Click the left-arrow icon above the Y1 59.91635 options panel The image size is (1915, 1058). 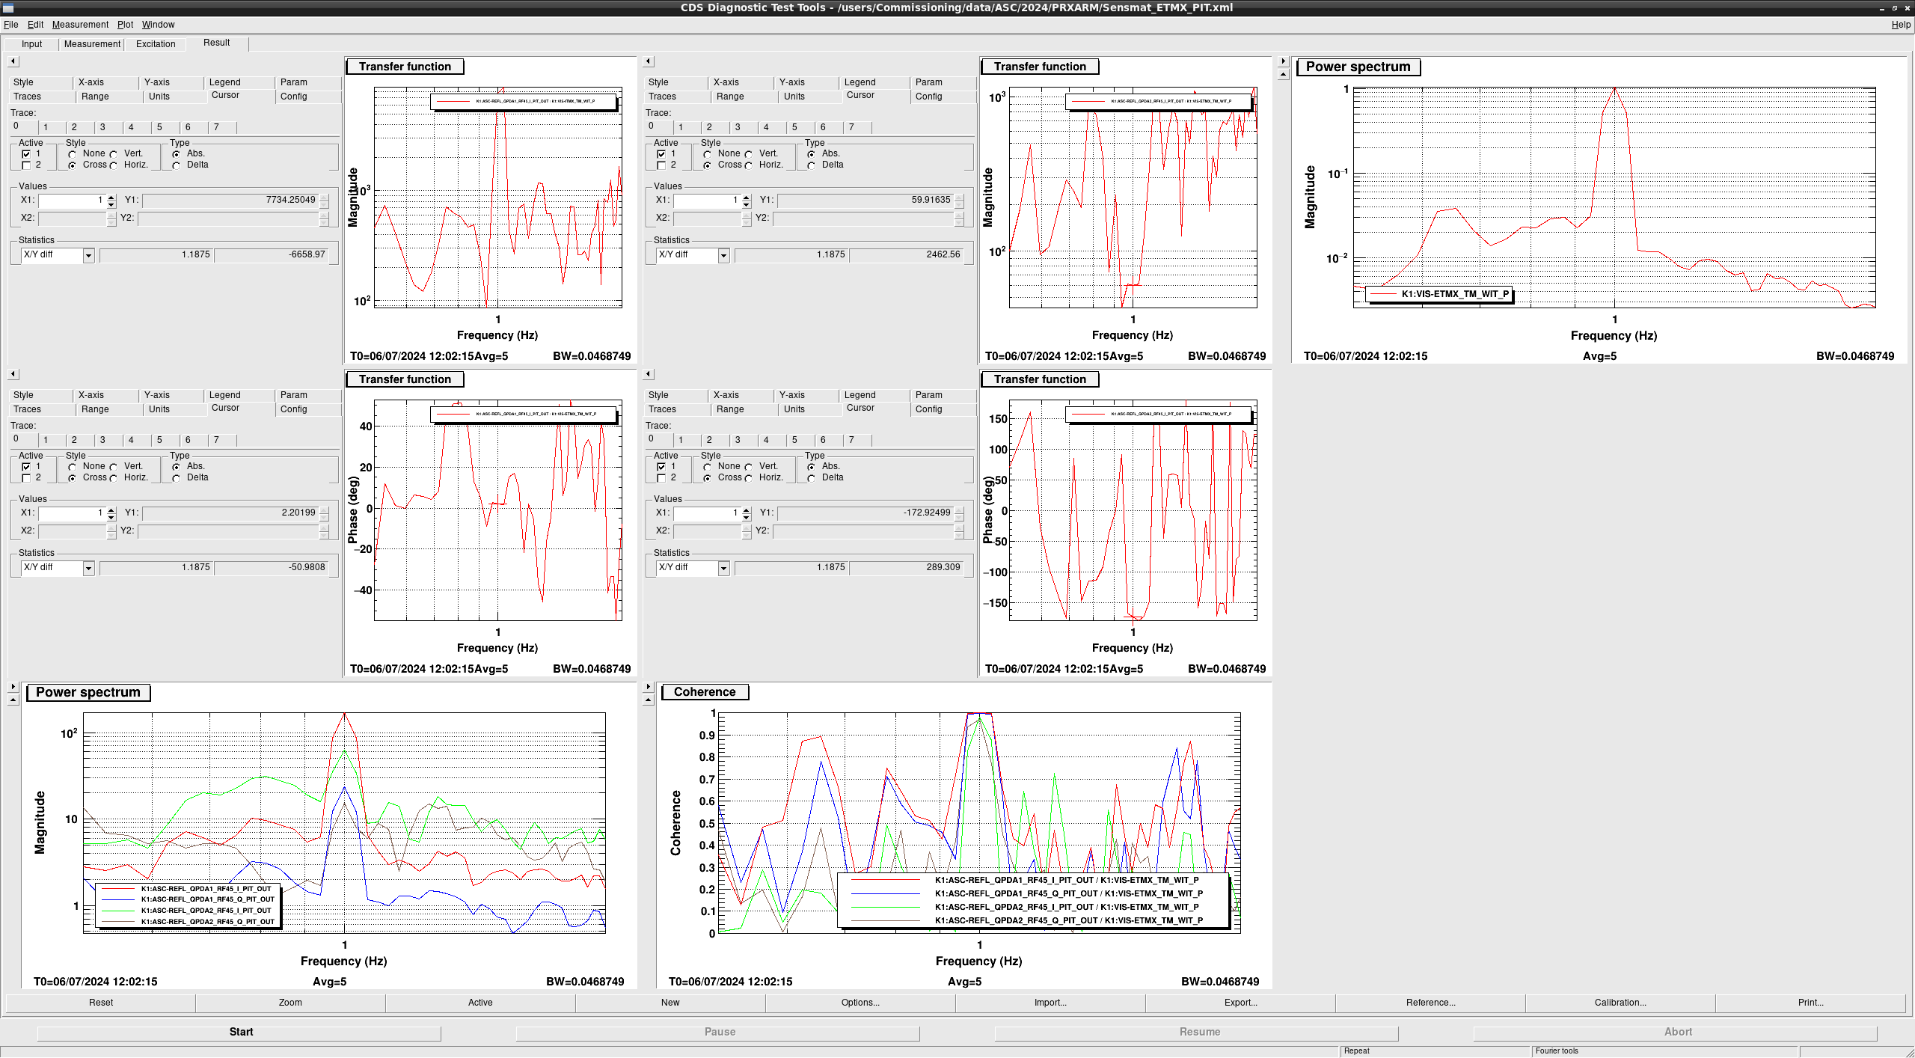pyautogui.click(x=649, y=61)
